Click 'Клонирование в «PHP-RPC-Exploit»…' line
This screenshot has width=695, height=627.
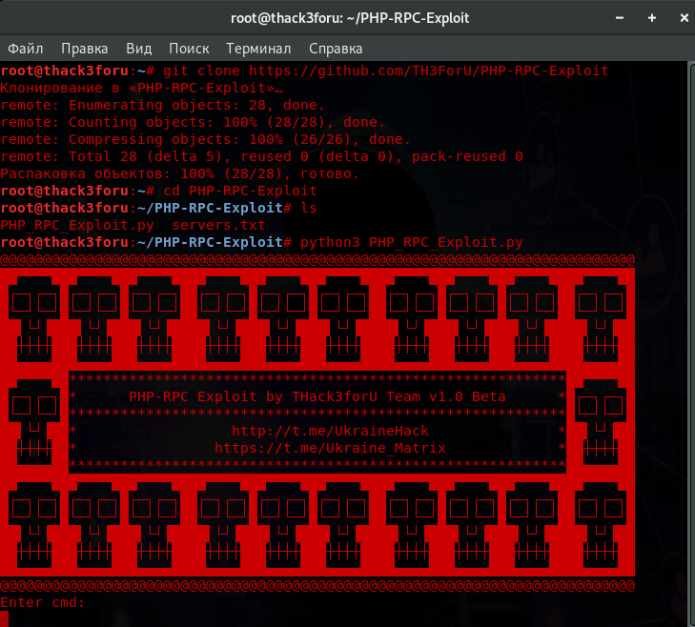pos(141,88)
